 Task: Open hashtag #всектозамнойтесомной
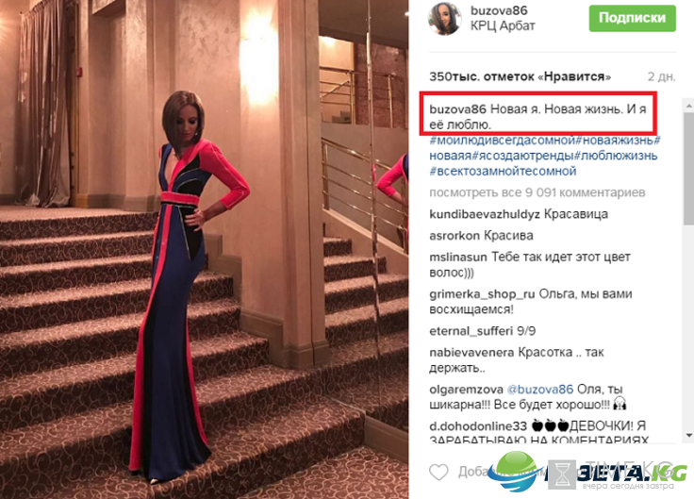[503, 172]
